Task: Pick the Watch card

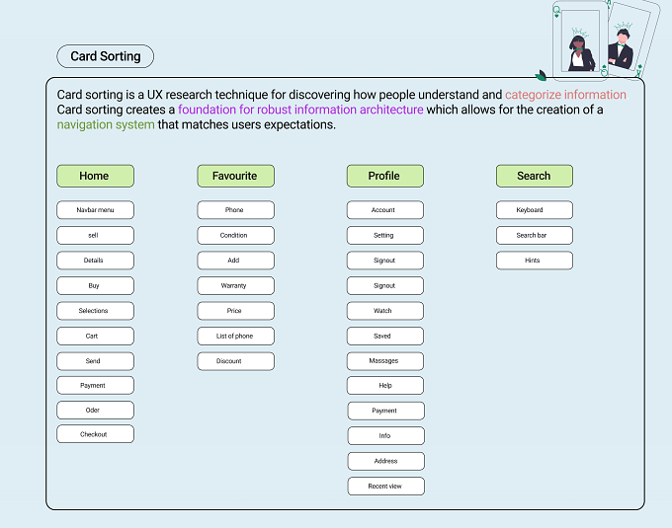Action: tap(385, 311)
